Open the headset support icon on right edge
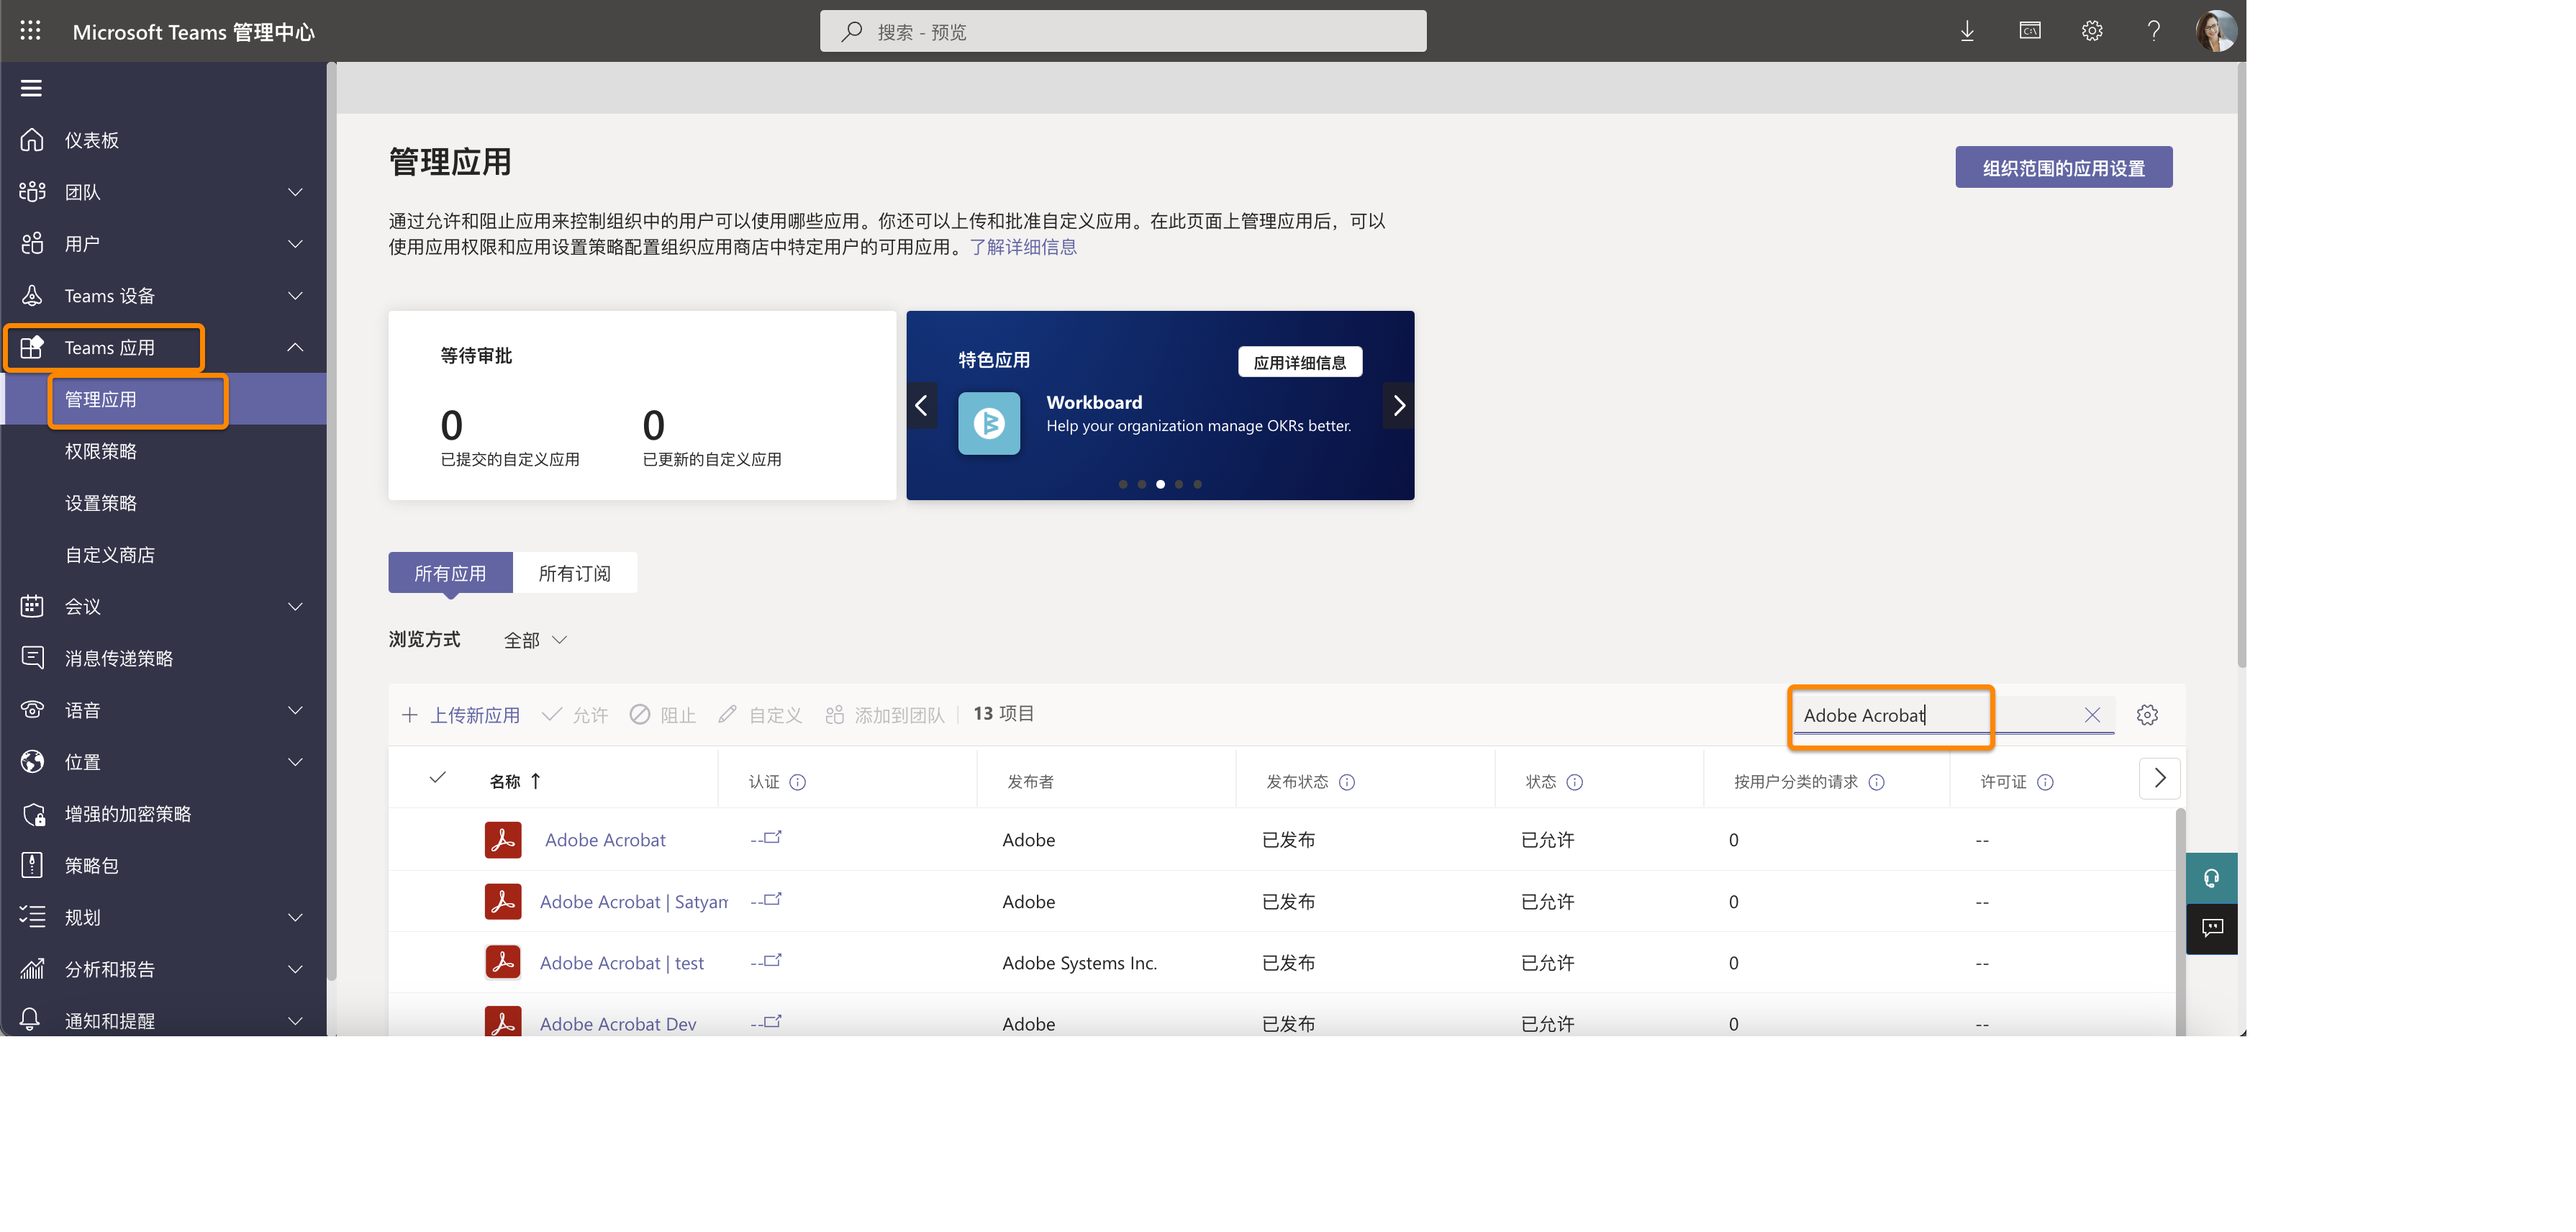The height and width of the screenshot is (1232, 2576). point(2212,878)
